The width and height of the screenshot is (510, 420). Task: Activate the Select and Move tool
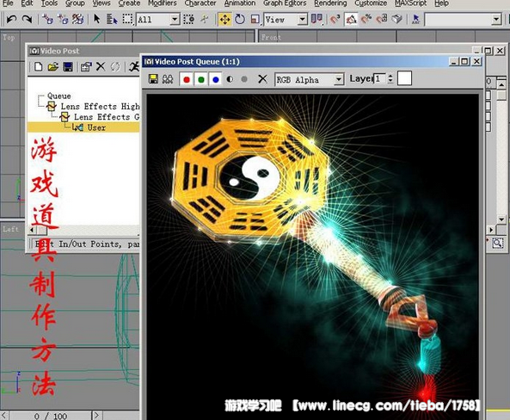[224, 19]
